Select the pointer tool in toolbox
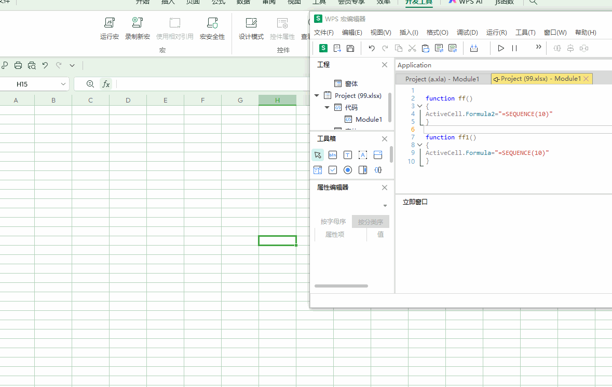This screenshot has width=612, height=387. click(x=318, y=155)
